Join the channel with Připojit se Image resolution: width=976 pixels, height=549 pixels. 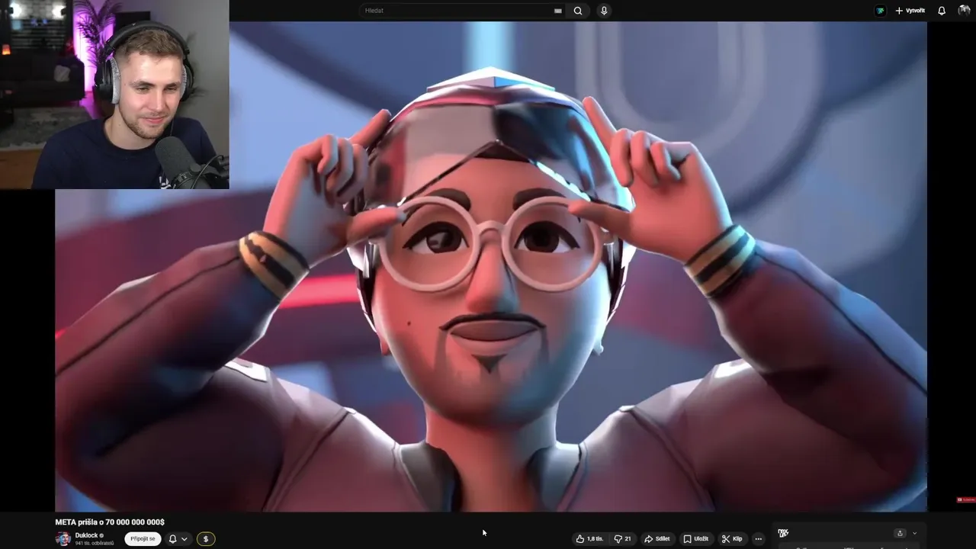(x=143, y=539)
